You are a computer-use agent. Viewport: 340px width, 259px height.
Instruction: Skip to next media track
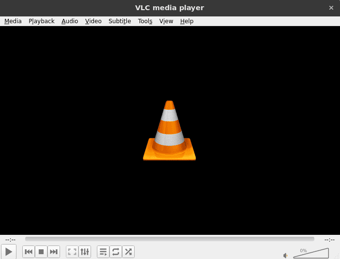pyautogui.click(x=54, y=252)
